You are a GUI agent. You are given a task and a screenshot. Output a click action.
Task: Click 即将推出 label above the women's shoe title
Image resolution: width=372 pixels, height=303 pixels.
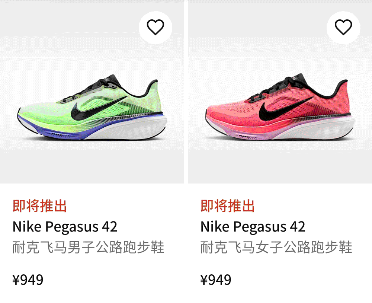coord(228,205)
